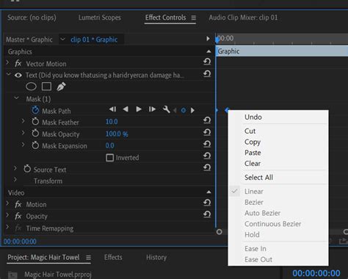Collapse the Graphics section
Screen dimensions: 348x279
(209, 51)
